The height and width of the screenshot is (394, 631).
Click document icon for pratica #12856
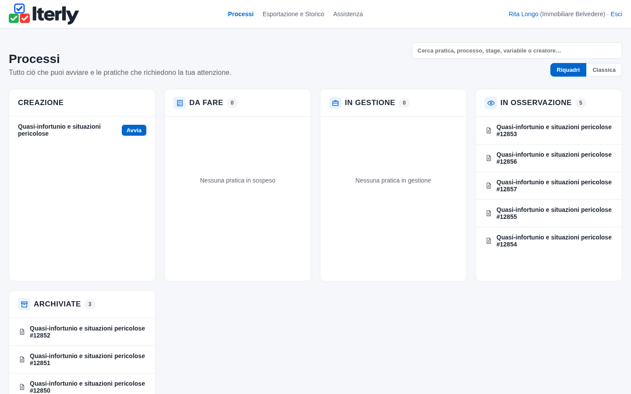489,158
